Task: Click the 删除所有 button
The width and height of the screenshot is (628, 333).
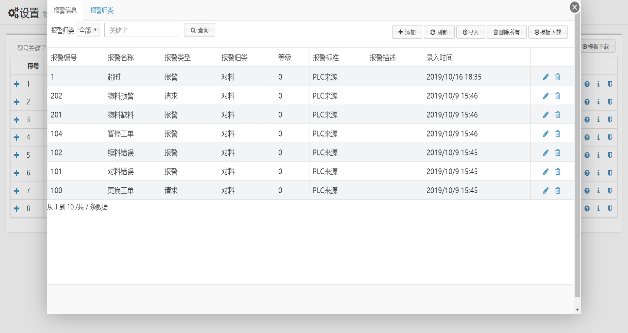Action: 506,32
